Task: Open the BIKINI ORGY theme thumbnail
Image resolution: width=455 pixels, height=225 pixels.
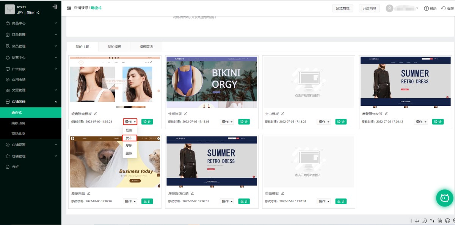Action: click(x=212, y=82)
